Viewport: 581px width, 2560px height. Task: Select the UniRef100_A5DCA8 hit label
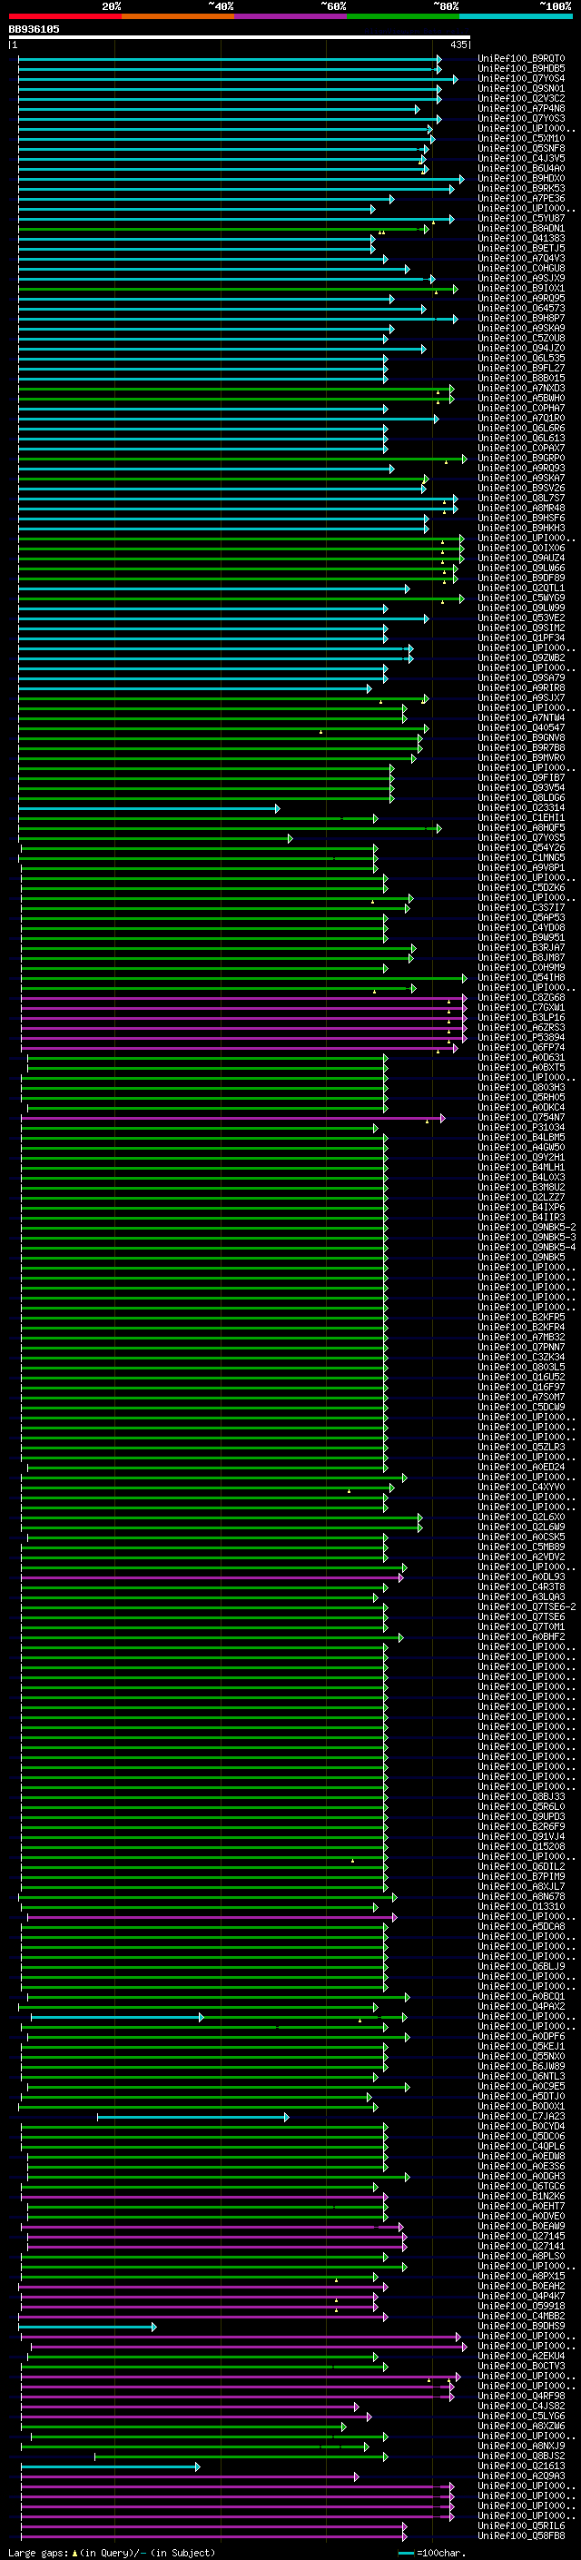coord(521,1926)
